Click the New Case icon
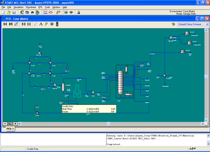 [3, 12]
